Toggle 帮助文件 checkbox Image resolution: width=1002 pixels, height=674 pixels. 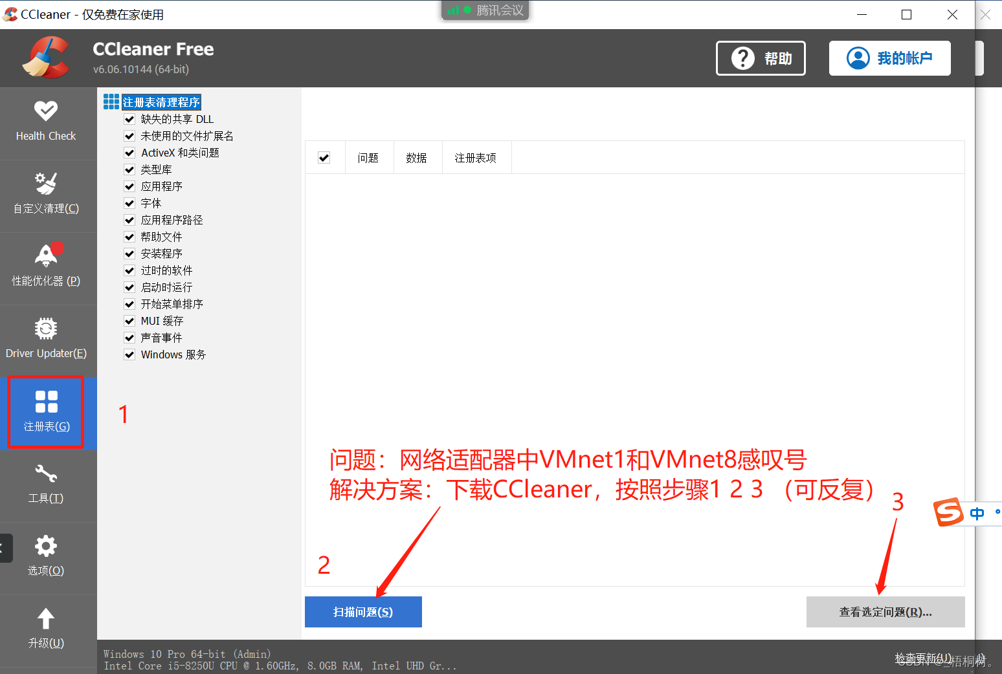point(129,237)
